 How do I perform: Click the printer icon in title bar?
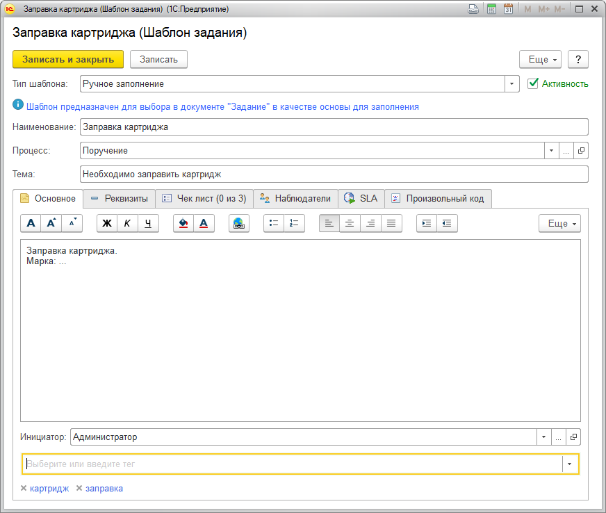pos(473,9)
